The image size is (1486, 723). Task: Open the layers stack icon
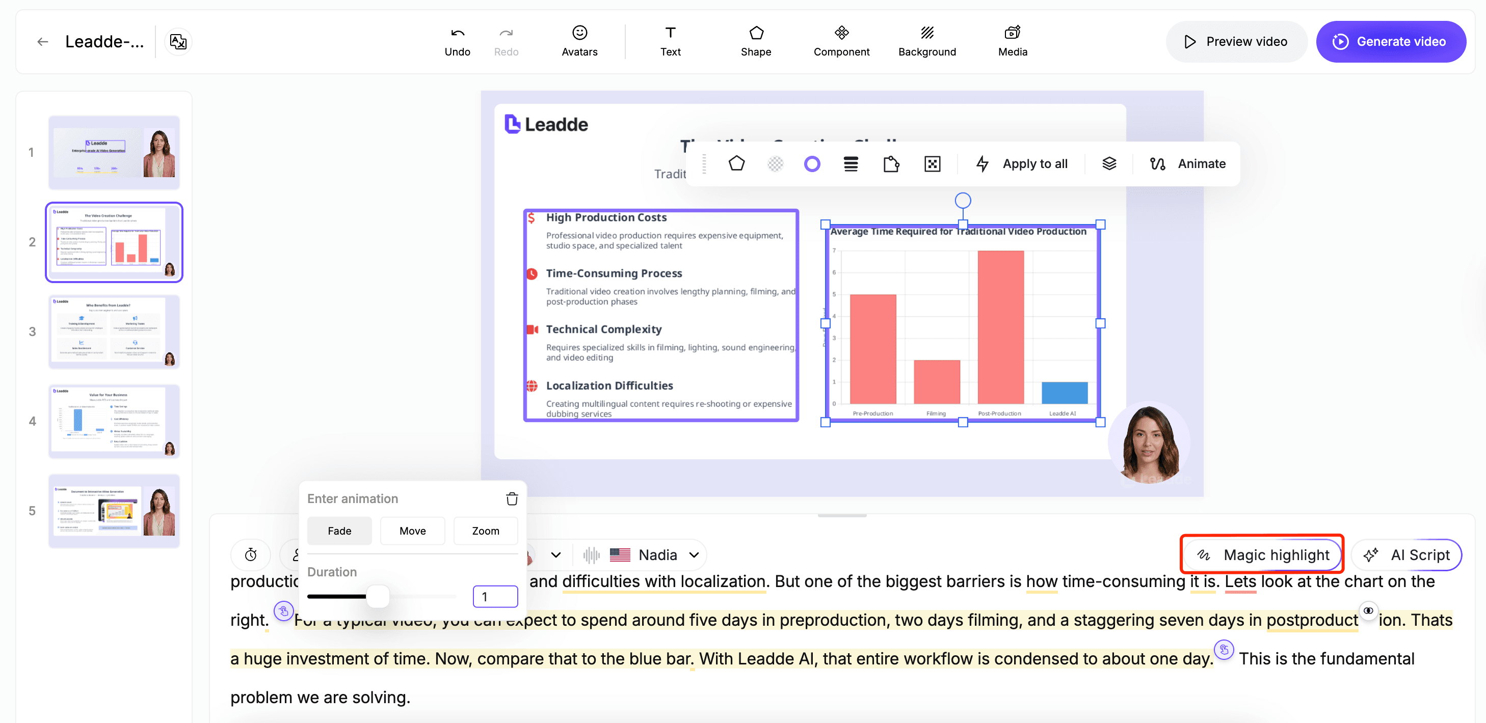click(x=1109, y=164)
